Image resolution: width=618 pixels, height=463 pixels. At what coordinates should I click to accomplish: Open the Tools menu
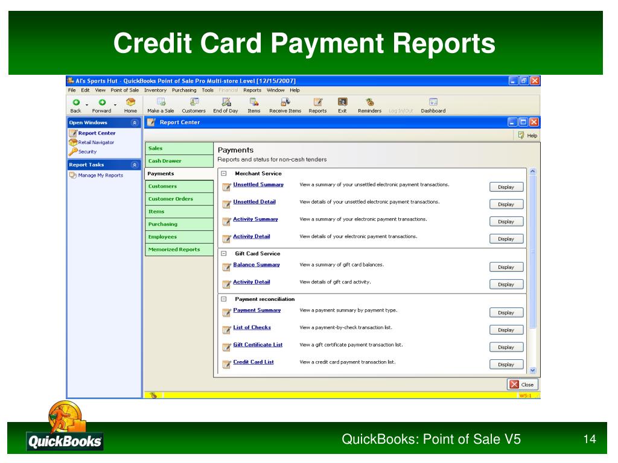pos(208,90)
